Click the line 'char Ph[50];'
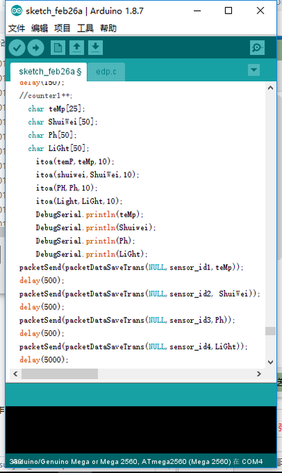Screen dimensions: 282x473 (x=52, y=135)
